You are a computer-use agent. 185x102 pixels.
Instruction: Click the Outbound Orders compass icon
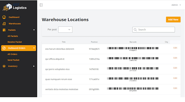pyautogui.click(x=4, y=48)
